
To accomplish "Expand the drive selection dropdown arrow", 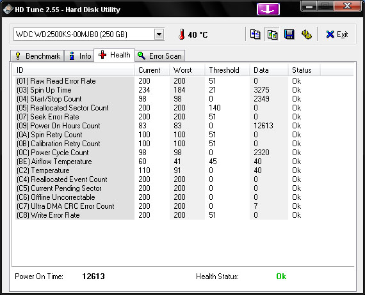I will tap(159, 34).
